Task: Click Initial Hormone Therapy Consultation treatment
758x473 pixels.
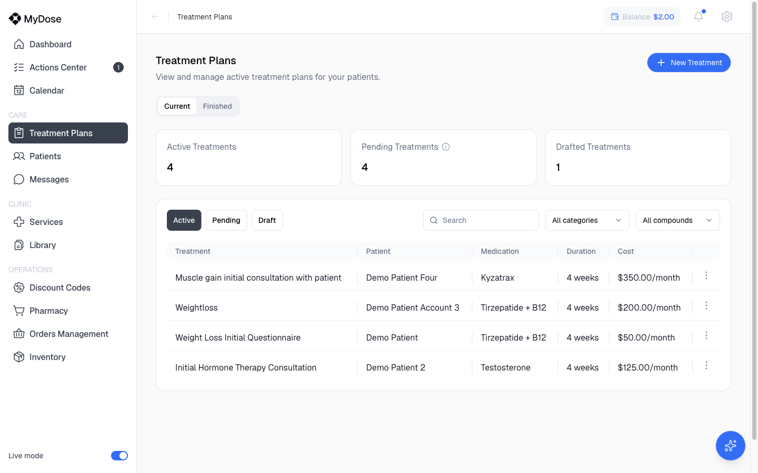Action: (246, 367)
